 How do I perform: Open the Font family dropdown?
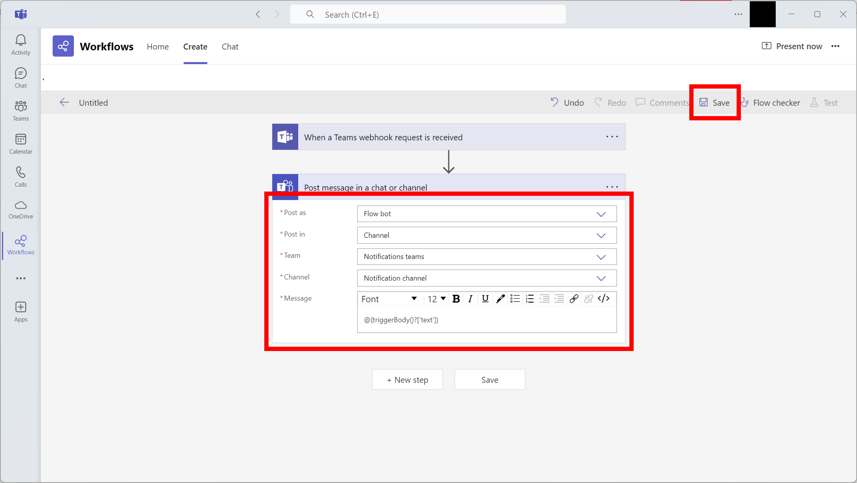click(x=389, y=299)
